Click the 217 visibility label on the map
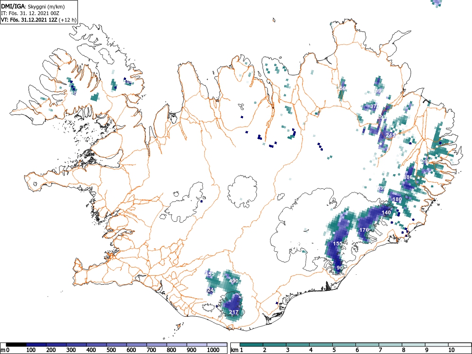This screenshot has height=354, width=472. [x=234, y=312]
